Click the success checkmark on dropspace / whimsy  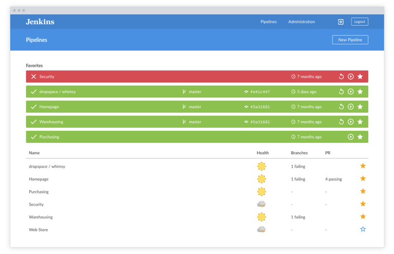coord(33,91)
